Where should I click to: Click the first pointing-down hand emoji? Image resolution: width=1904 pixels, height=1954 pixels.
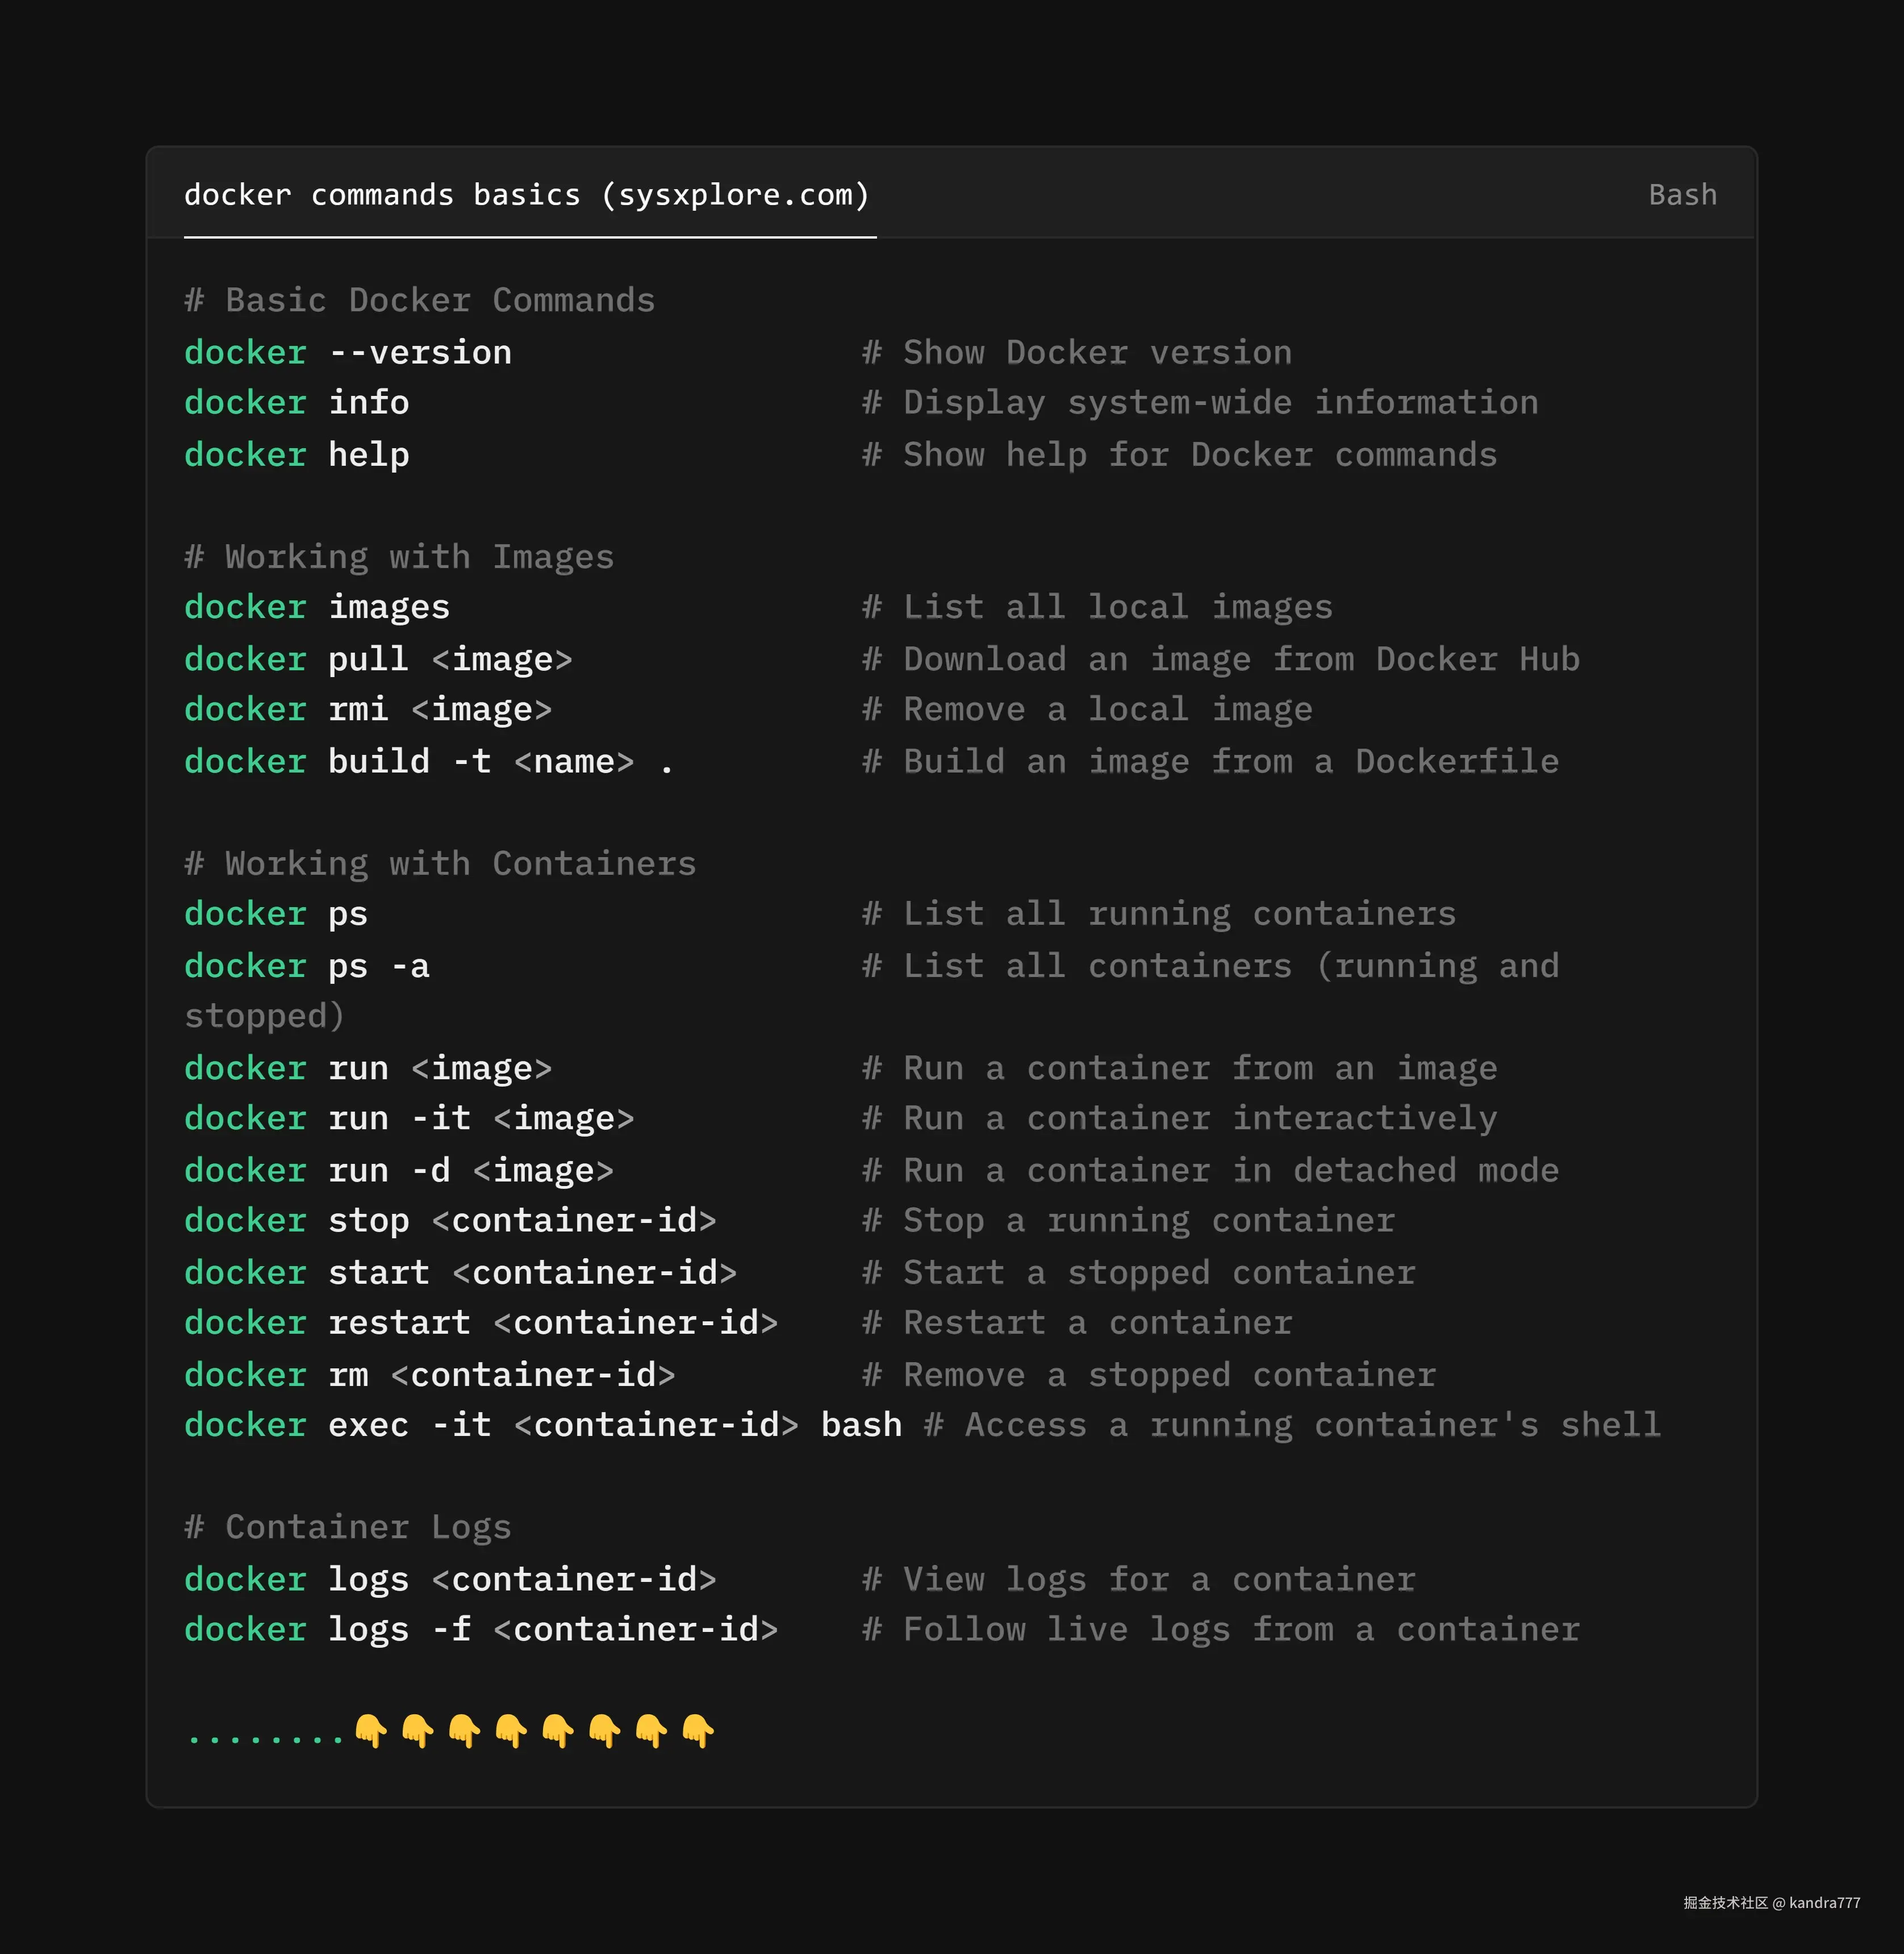click(371, 1730)
